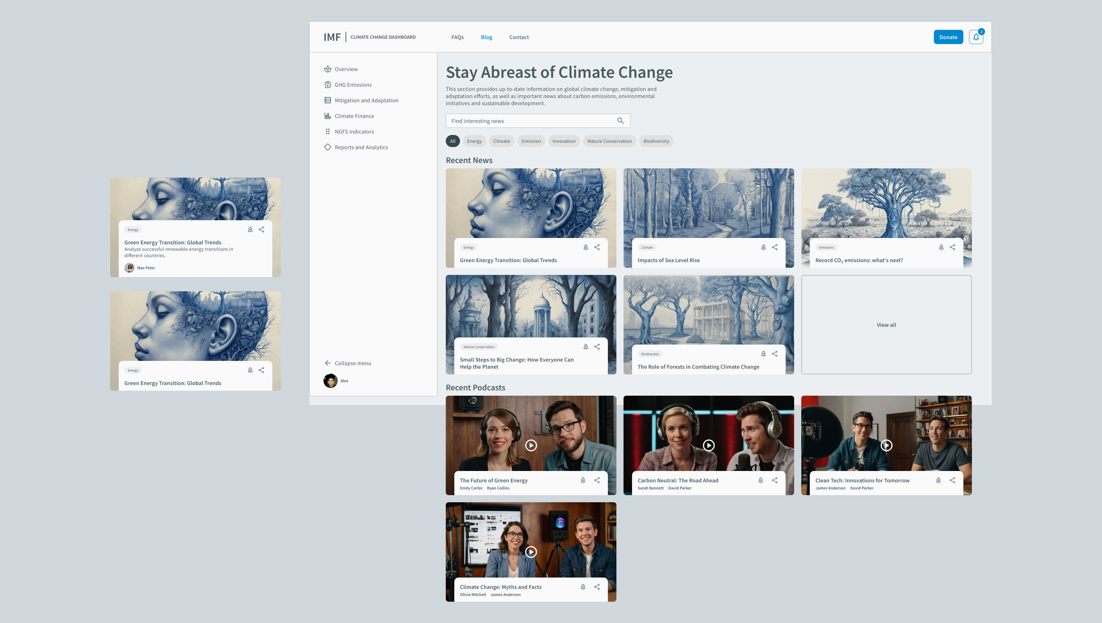Click bell icon on Carbon Neutral podcast card

pyautogui.click(x=760, y=480)
